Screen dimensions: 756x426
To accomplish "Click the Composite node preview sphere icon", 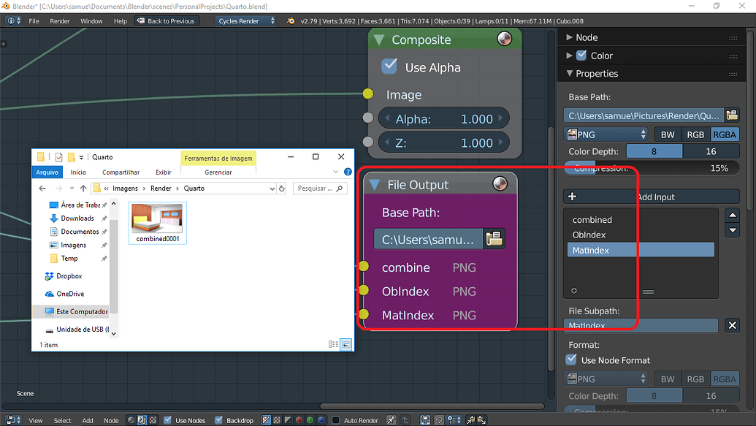I will coord(504,39).
